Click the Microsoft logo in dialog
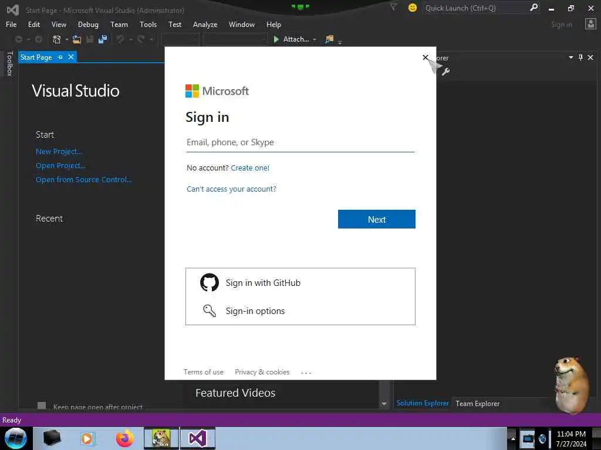Screen dimensions: 601x450 [192, 91]
